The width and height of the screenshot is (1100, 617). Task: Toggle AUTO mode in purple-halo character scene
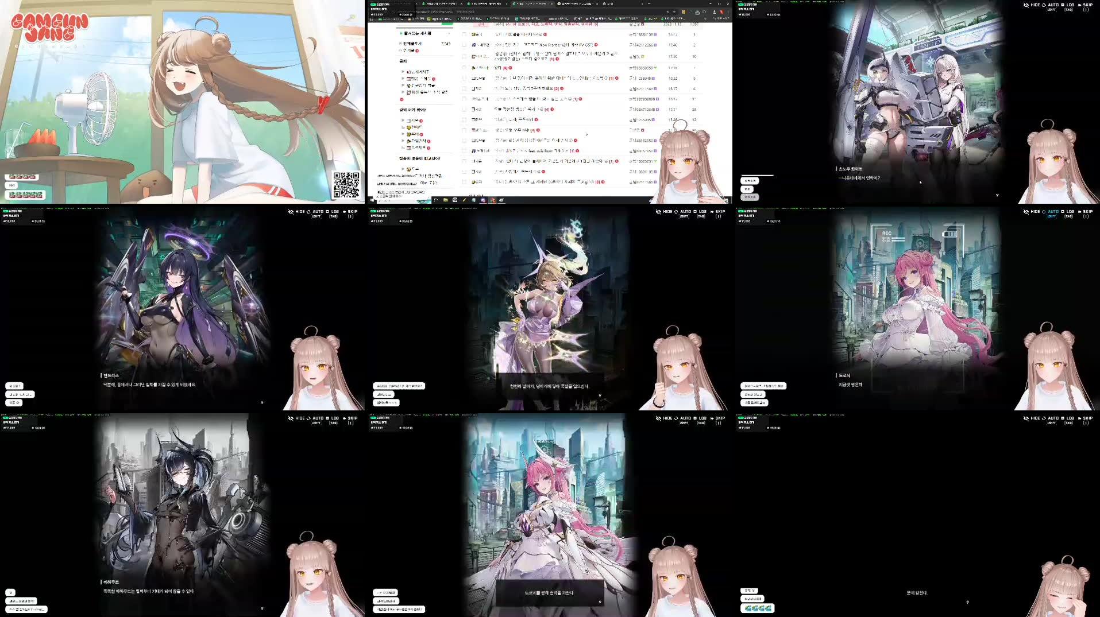point(318,212)
